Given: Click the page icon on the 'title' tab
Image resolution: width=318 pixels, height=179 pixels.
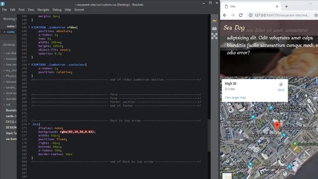Looking at the screenshot, I should coord(227,6).
